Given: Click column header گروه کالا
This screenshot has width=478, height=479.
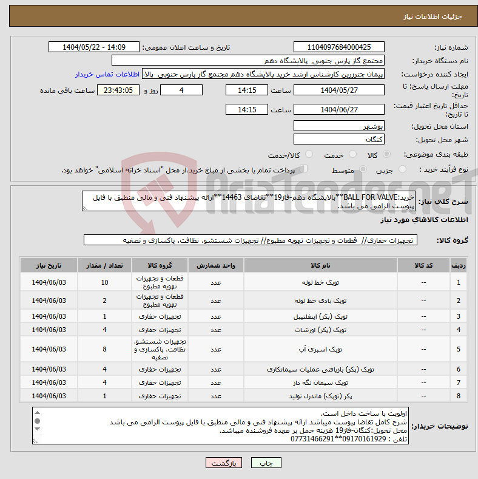Looking at the screenshot, I should [160, 265].
